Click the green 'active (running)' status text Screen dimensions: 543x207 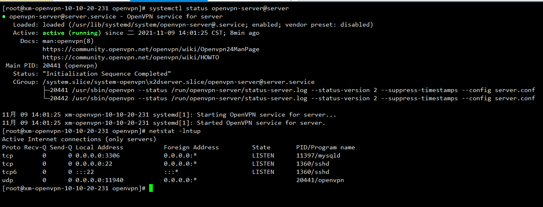click(x=72, y=33)
